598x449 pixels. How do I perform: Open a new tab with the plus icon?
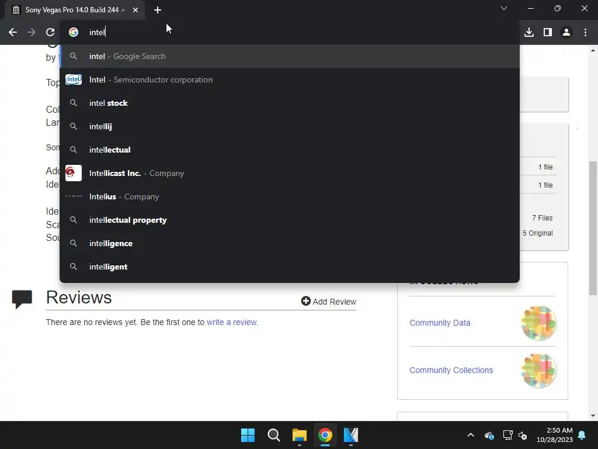pyautogui.click(x=158, y=10)
